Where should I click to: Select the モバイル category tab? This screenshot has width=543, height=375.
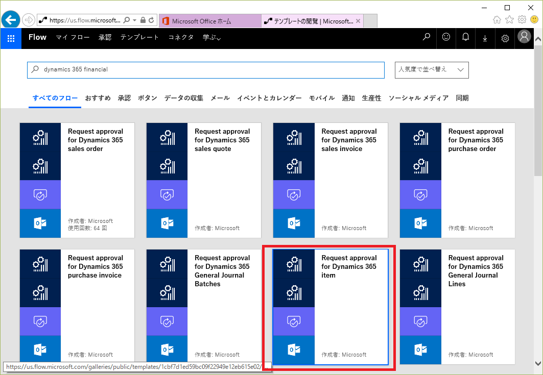[322, 98]
